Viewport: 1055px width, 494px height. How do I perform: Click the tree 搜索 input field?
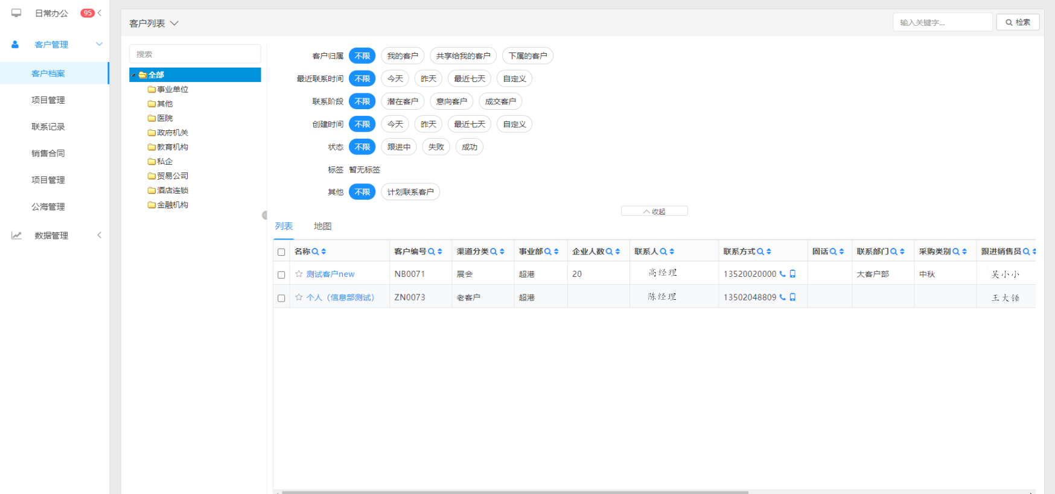click(195, 54)
